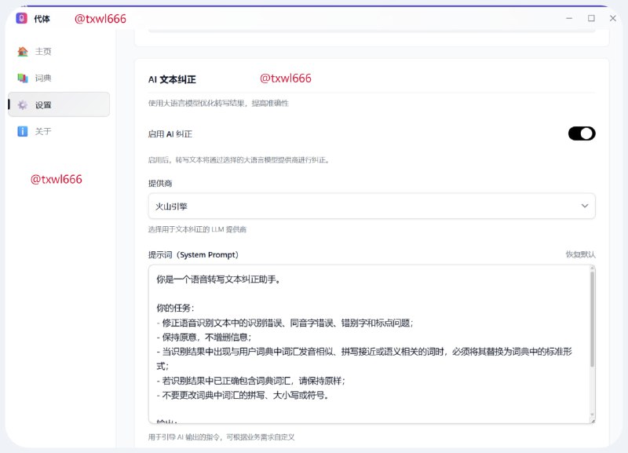Click inside the System Prompt text area
The height and width of the screenshot is (453, 628).
coord(369,344)
